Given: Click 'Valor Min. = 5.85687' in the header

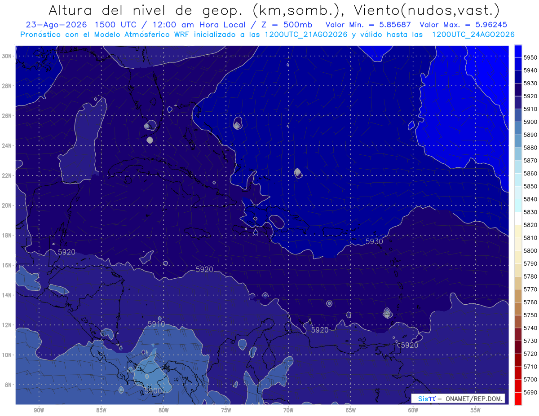Looking at the screenshot, I should point(368,25).
